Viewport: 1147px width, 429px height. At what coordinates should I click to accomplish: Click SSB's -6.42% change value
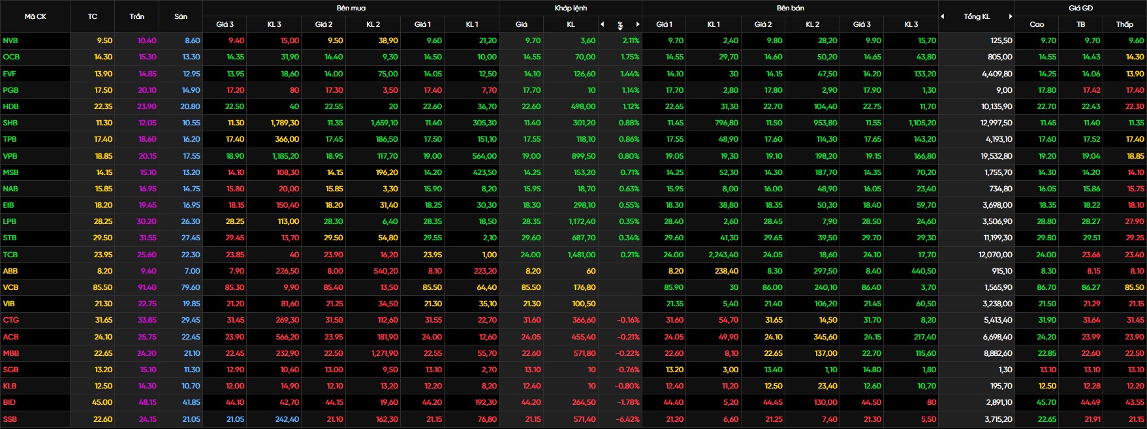(629, 419)
